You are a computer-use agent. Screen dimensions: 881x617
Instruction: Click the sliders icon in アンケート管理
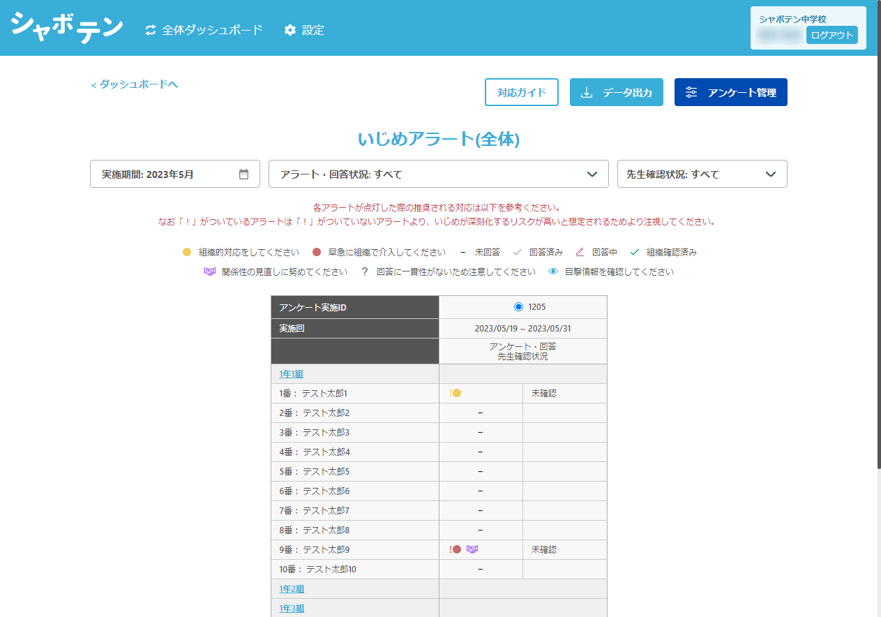[x=691, y=92]
